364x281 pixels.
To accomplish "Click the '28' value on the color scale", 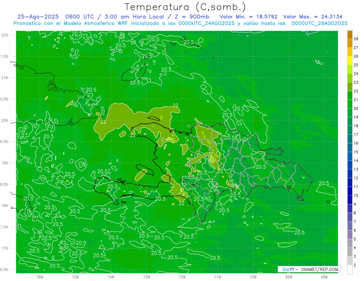I will (x=356, y=39).
